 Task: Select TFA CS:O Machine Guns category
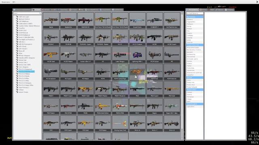click(26, 72)
